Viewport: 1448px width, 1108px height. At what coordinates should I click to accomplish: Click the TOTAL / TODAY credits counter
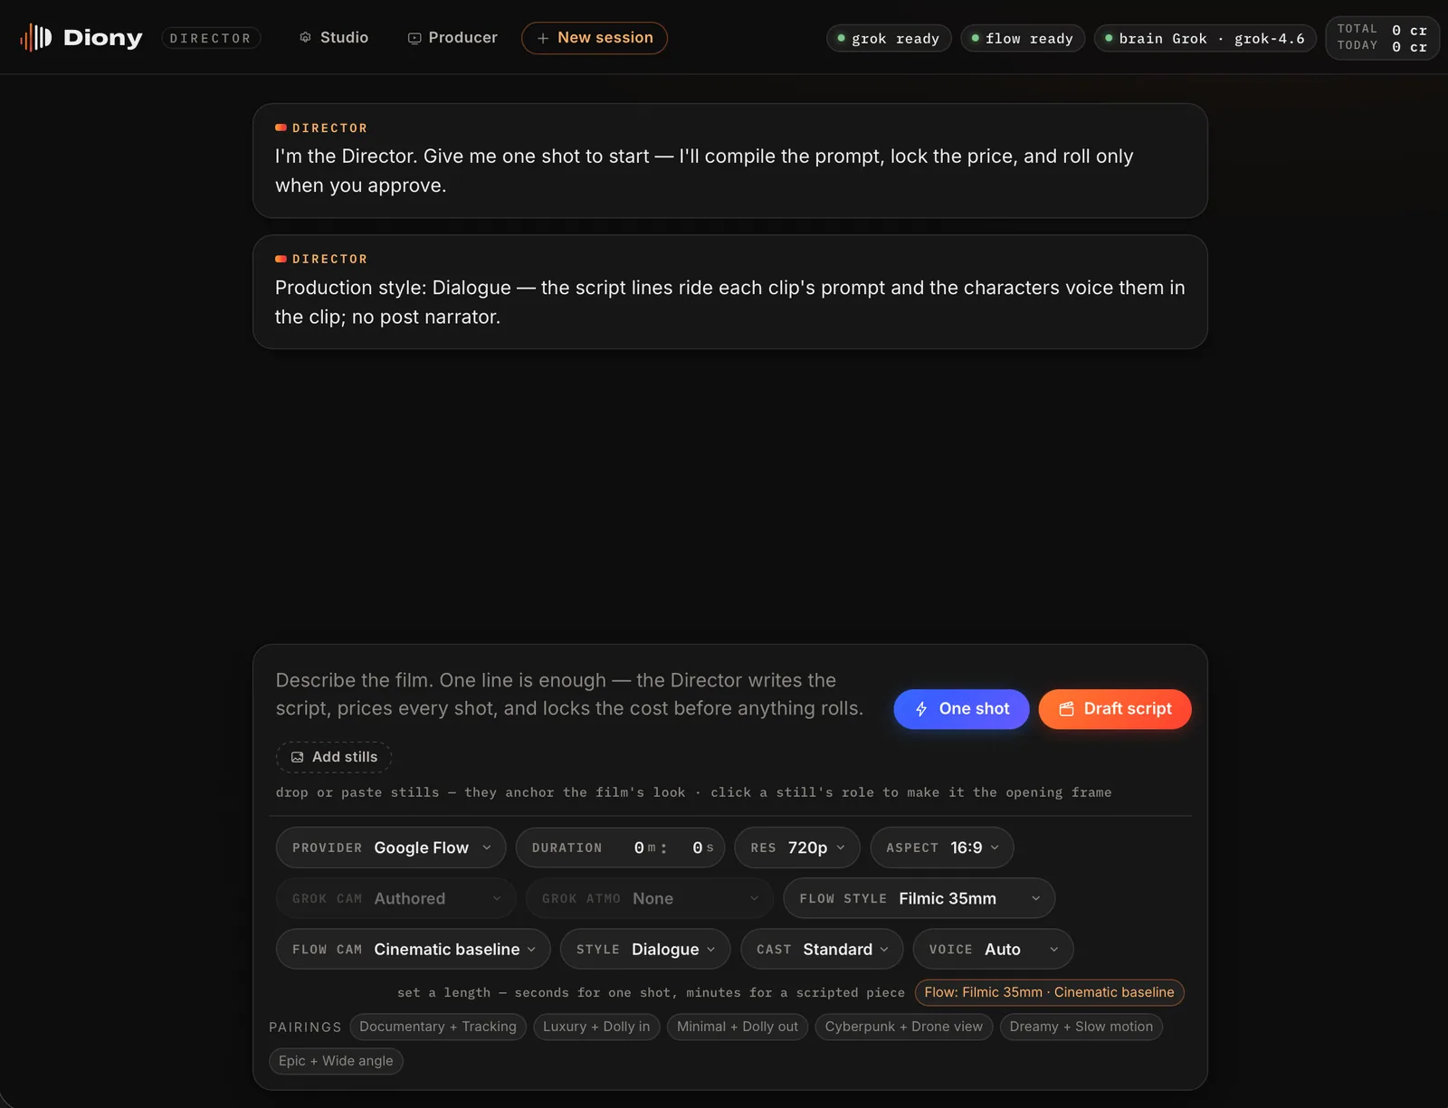click(1383, 38)
